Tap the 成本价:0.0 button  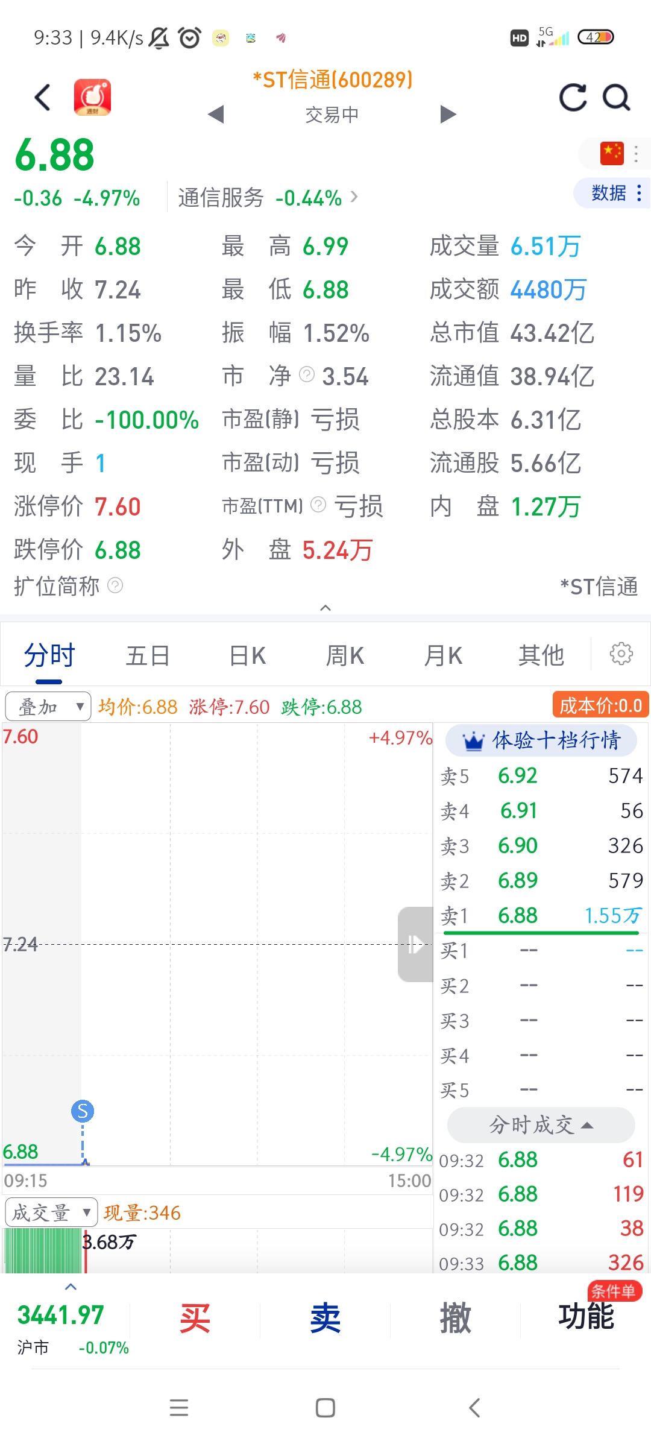tap(600, 705)
